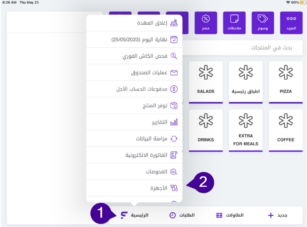
Task: Open Reports (التقارير) bar chart entry
Action: click(134, 122)
